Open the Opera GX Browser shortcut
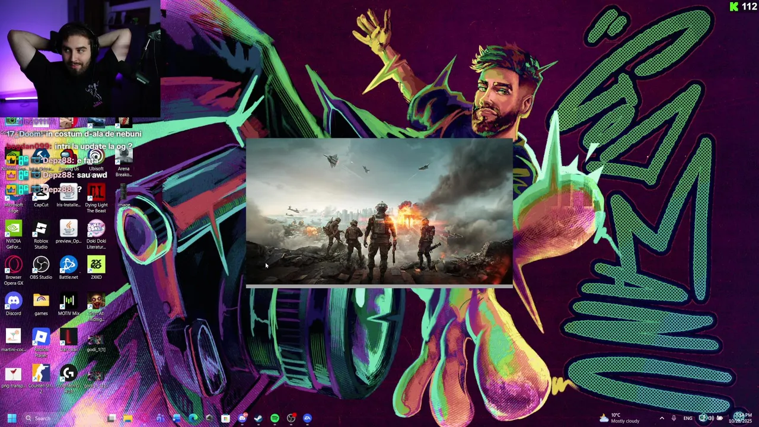 (13, 271)
